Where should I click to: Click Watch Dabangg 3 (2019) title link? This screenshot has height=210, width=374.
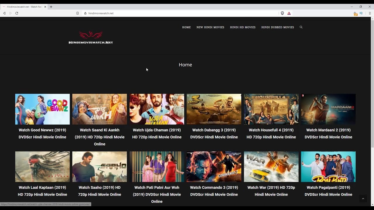click(214, 134)
